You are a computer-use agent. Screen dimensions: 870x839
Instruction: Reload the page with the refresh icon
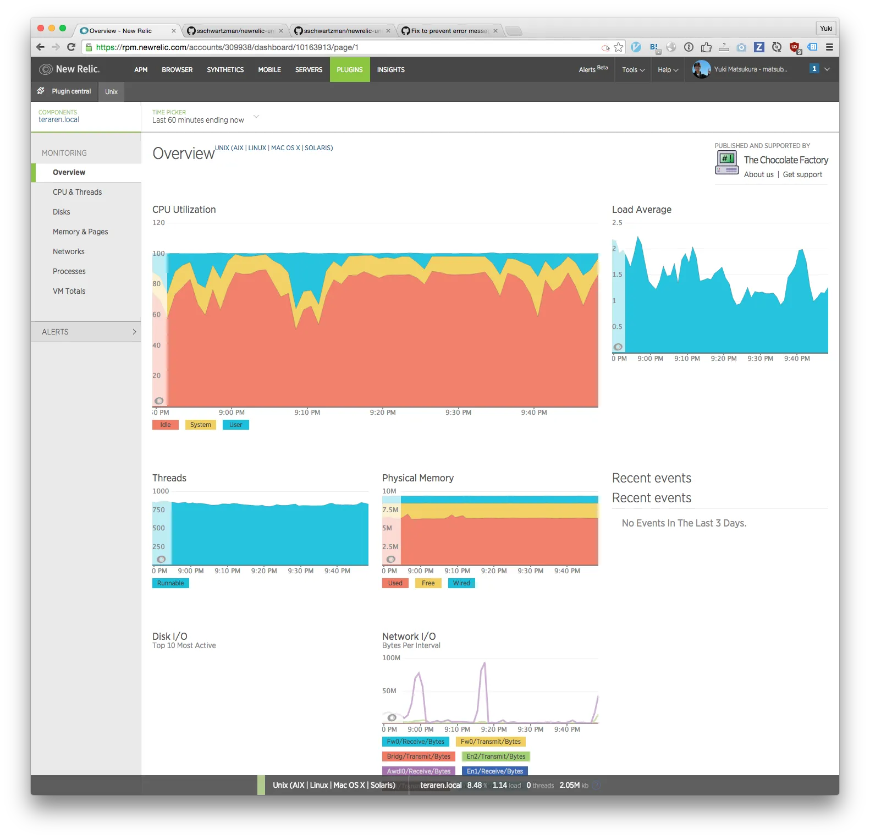pyautogui.click(x=71, y=47)
